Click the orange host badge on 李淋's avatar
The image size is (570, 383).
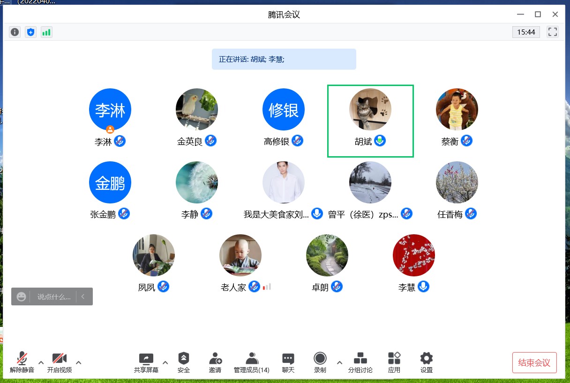110,129
